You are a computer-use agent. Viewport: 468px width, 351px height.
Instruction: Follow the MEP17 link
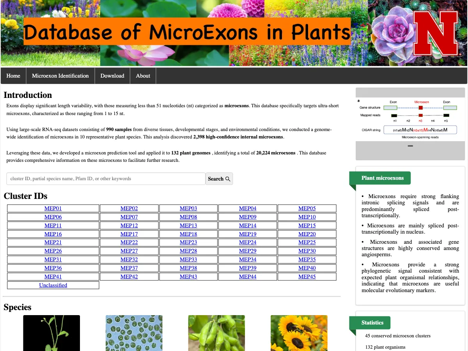[x=129, y=234]
